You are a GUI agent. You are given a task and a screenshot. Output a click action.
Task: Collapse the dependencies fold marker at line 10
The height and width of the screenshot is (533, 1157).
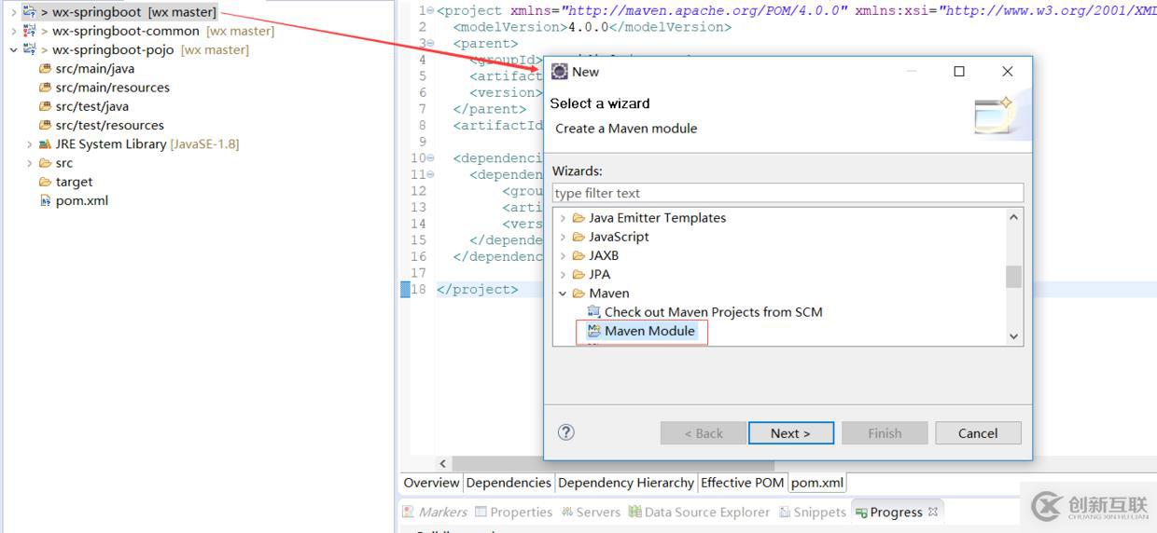coord(430,157)
